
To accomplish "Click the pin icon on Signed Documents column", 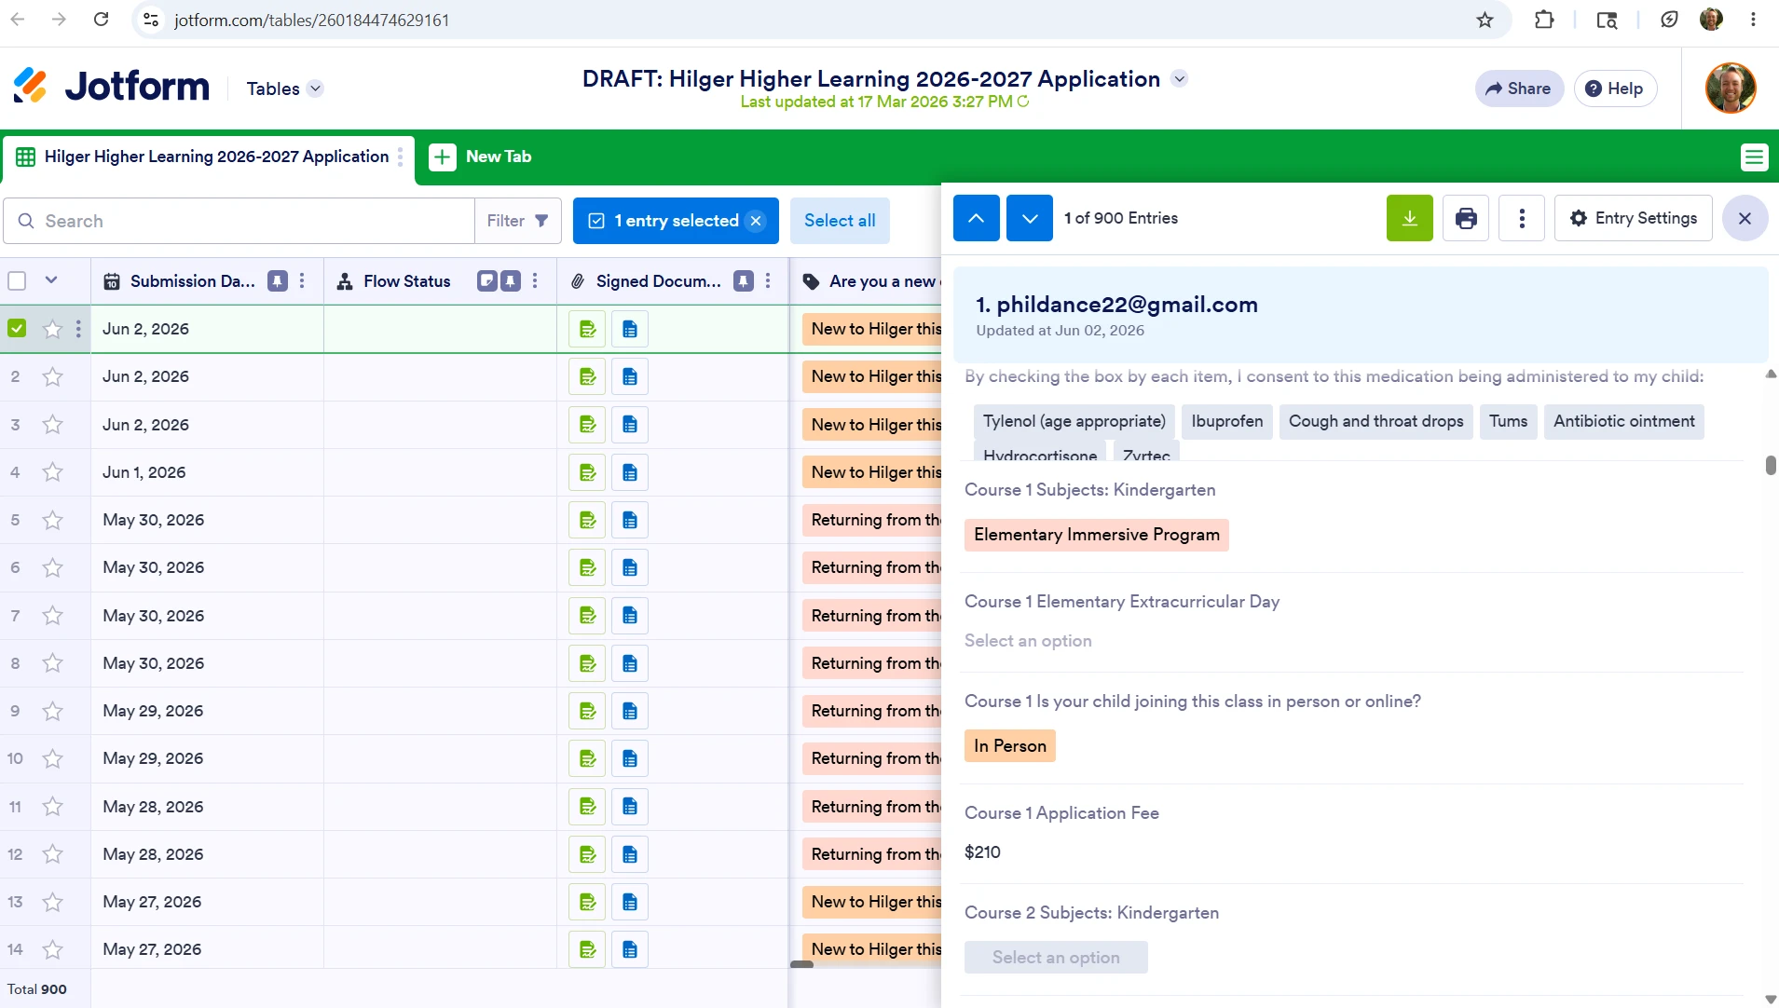I will (x=744, y=281).
